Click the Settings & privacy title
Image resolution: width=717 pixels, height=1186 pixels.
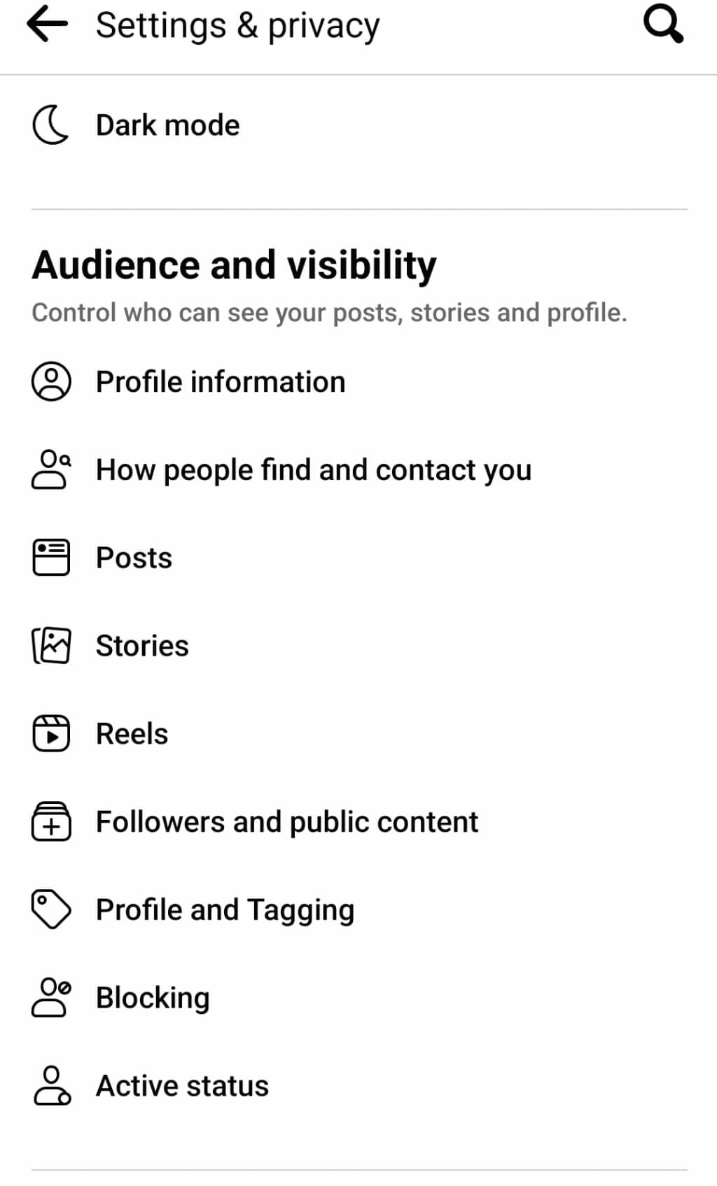point(237,26)
